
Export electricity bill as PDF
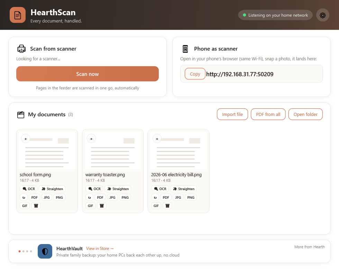tap(166, 198)
